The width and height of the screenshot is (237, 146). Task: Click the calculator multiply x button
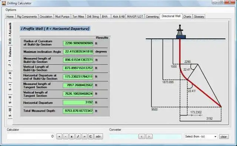72,136
